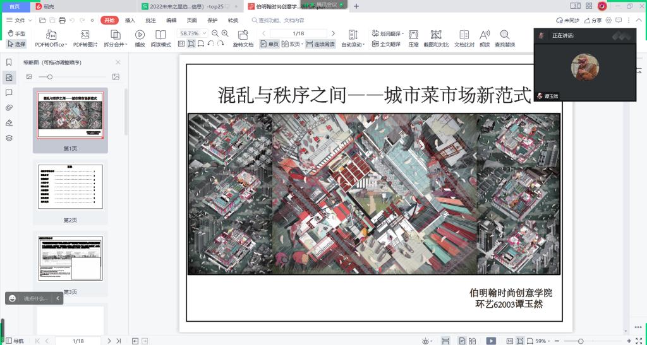The height and width of the screenshot is (345, 647).
Task: Click the 朗读 read-aloud icon
Action: [x=485, y=35]
